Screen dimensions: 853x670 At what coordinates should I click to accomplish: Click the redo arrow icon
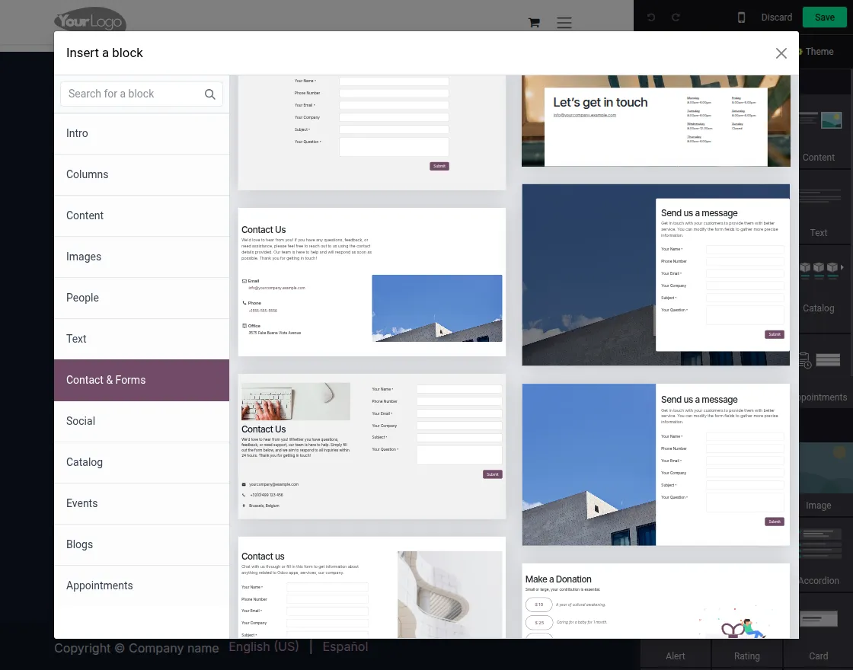(x=676, y=17)
